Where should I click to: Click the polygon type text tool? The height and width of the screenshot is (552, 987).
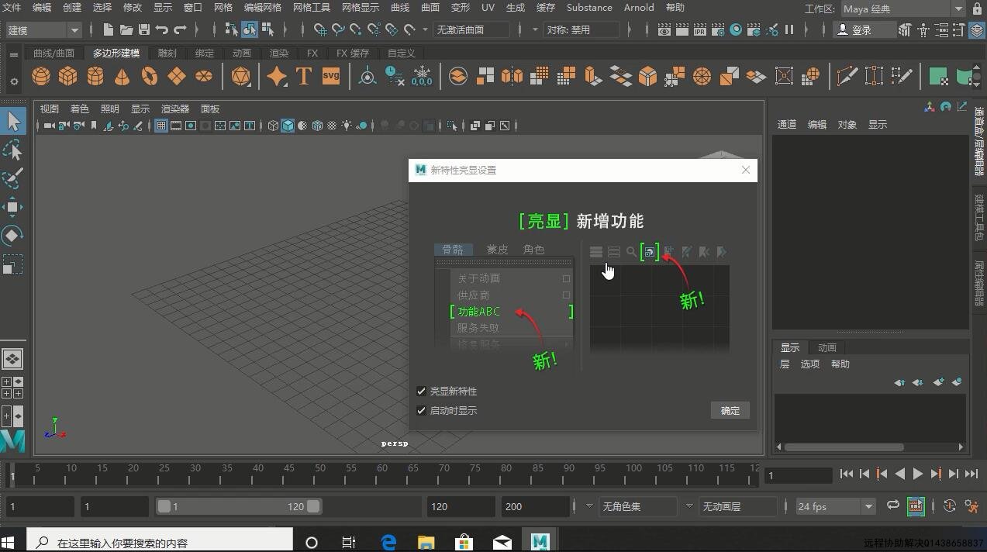tap(303, 76)
